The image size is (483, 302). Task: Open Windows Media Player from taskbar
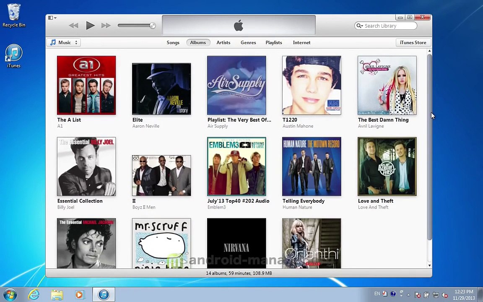tap(80, 294)
